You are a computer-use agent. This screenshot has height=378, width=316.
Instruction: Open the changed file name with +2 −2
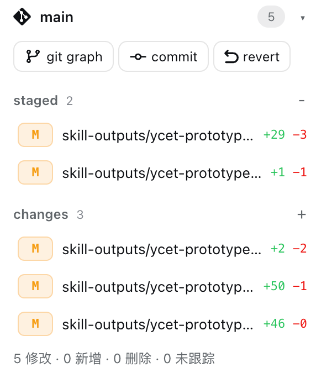pyautogui.click(x=162, y=249)
